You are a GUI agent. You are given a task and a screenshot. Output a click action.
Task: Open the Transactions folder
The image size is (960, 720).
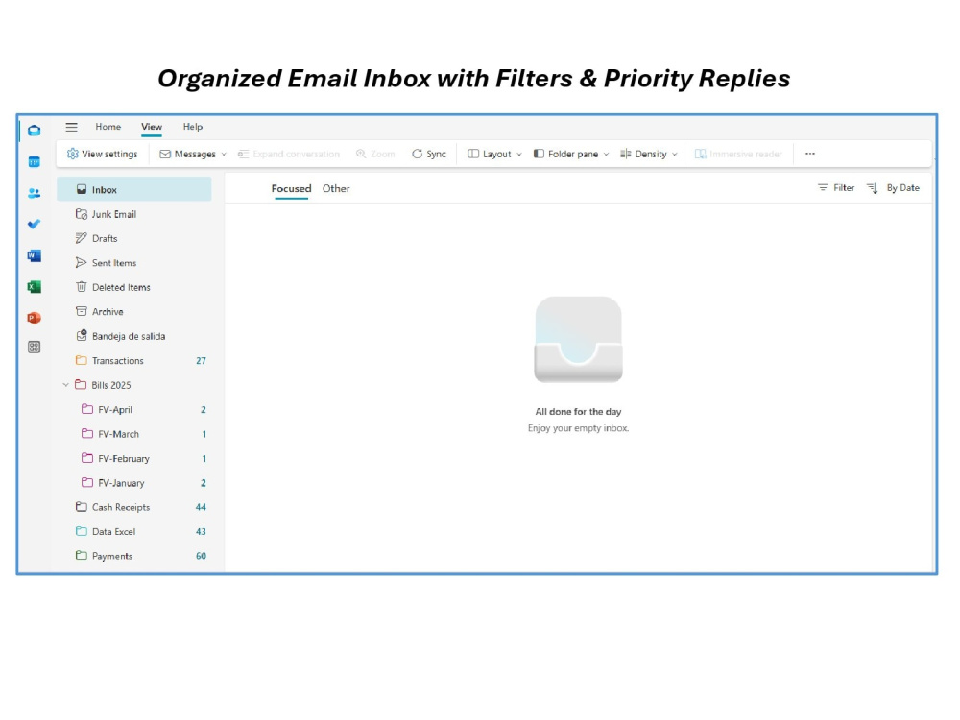coord(134,361)
